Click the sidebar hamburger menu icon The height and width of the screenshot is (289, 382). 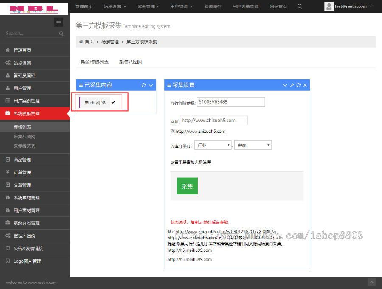coord(59,22)
